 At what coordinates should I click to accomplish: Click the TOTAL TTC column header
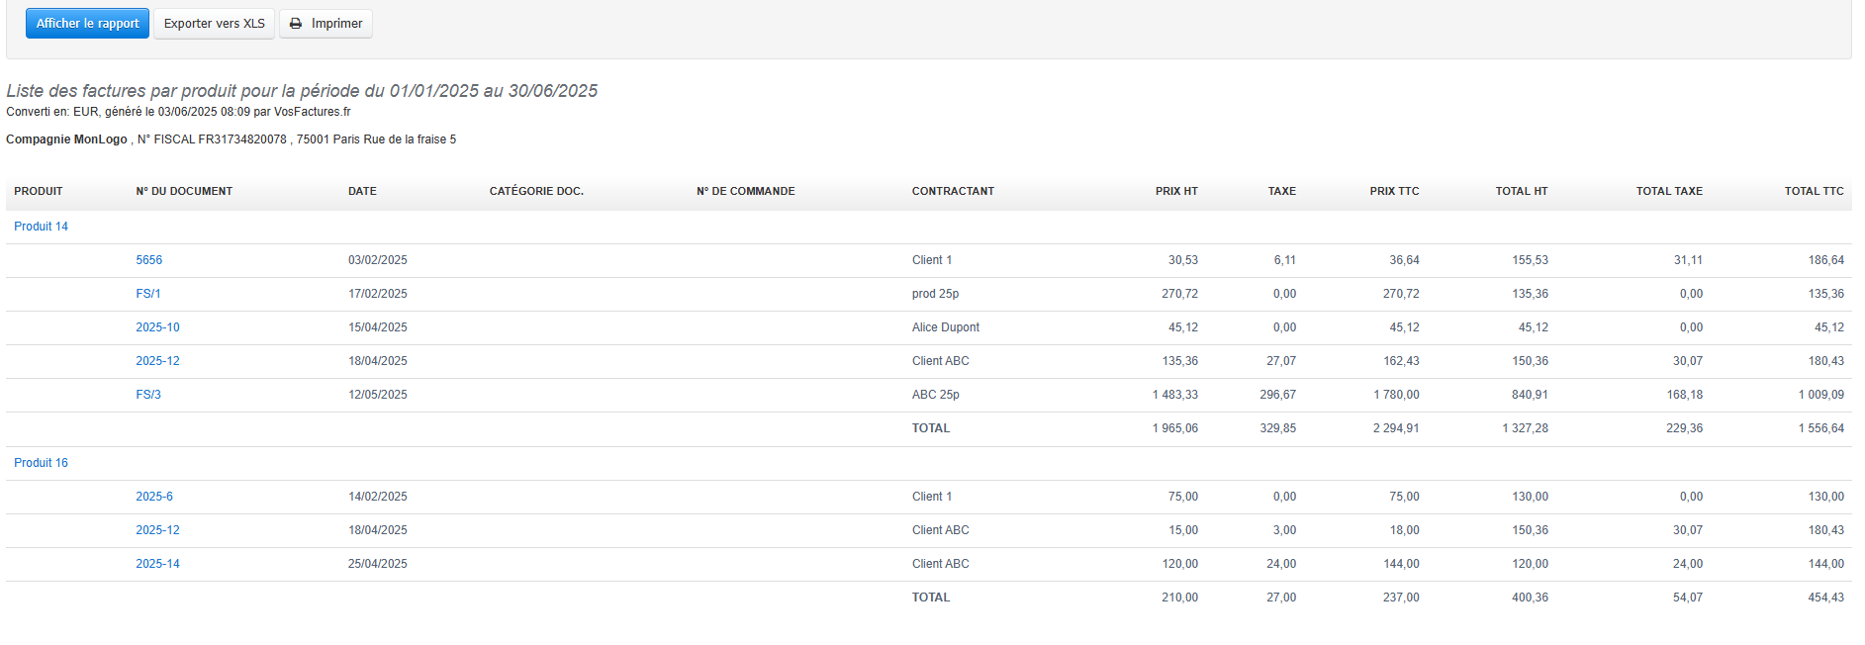1814,191
